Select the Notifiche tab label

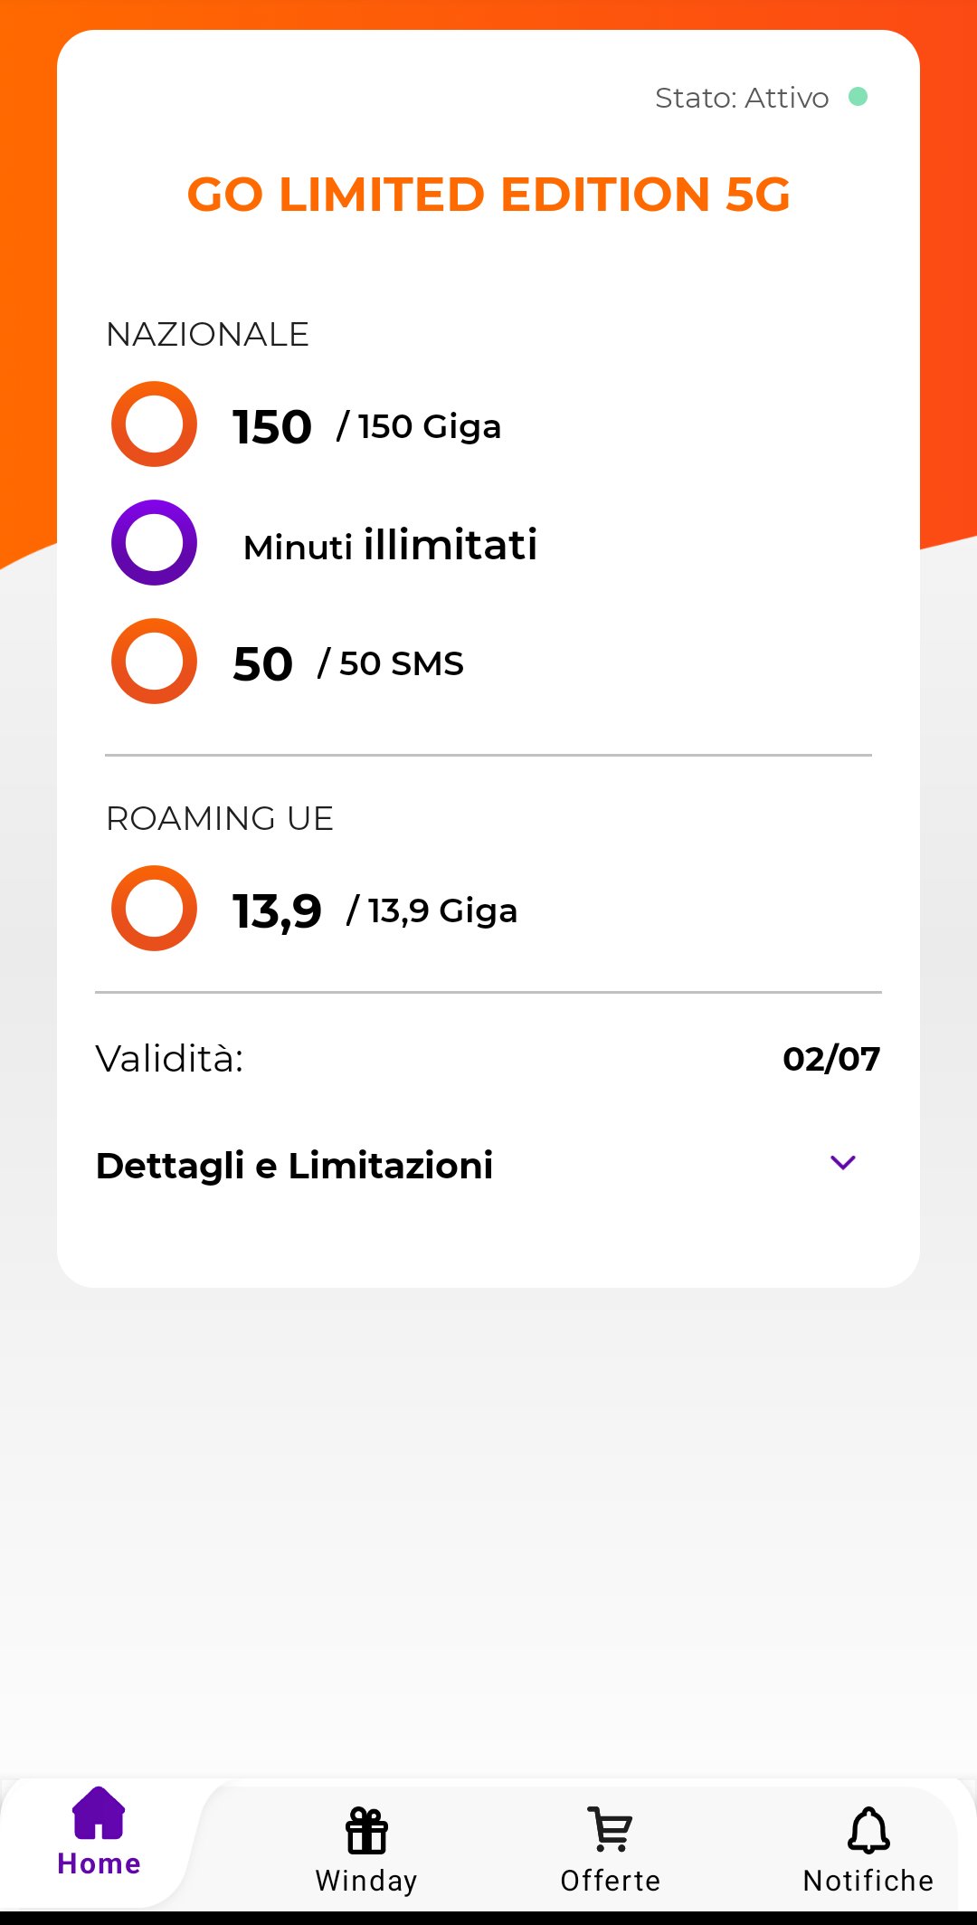tap(868, 1881)
